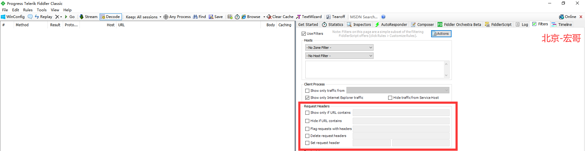Click the Any Process target picker
This screenshot has height=151, width=585.
[177, 17]
